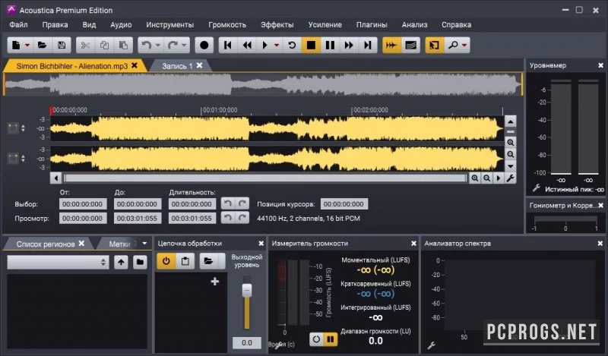Copy selection with copy icon

pos(104,45)
